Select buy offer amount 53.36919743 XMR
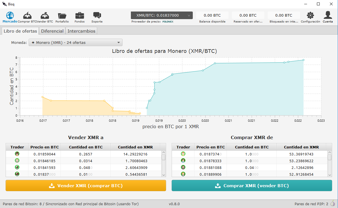 tap(301, 154)
